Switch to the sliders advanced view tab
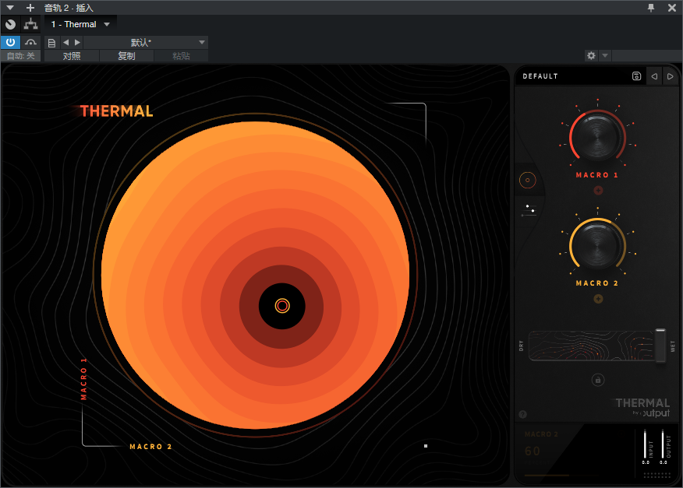 (529, 210)
